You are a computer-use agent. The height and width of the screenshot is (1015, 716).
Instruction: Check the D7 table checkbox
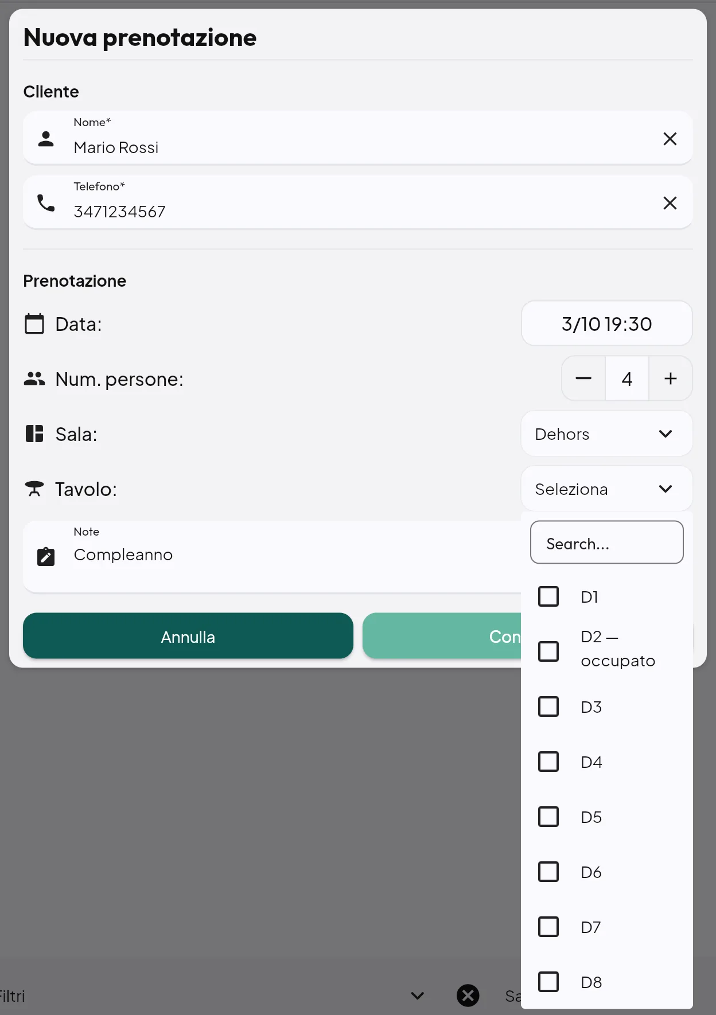coord(548,927)
